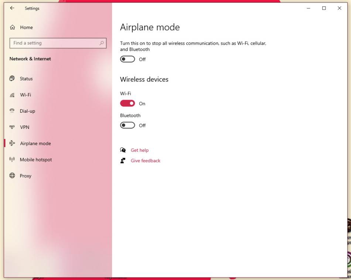Click the VPN icon in sidebar
Image resolution: width=351 pixels, height=280 pixels.
tap(12, 127)
